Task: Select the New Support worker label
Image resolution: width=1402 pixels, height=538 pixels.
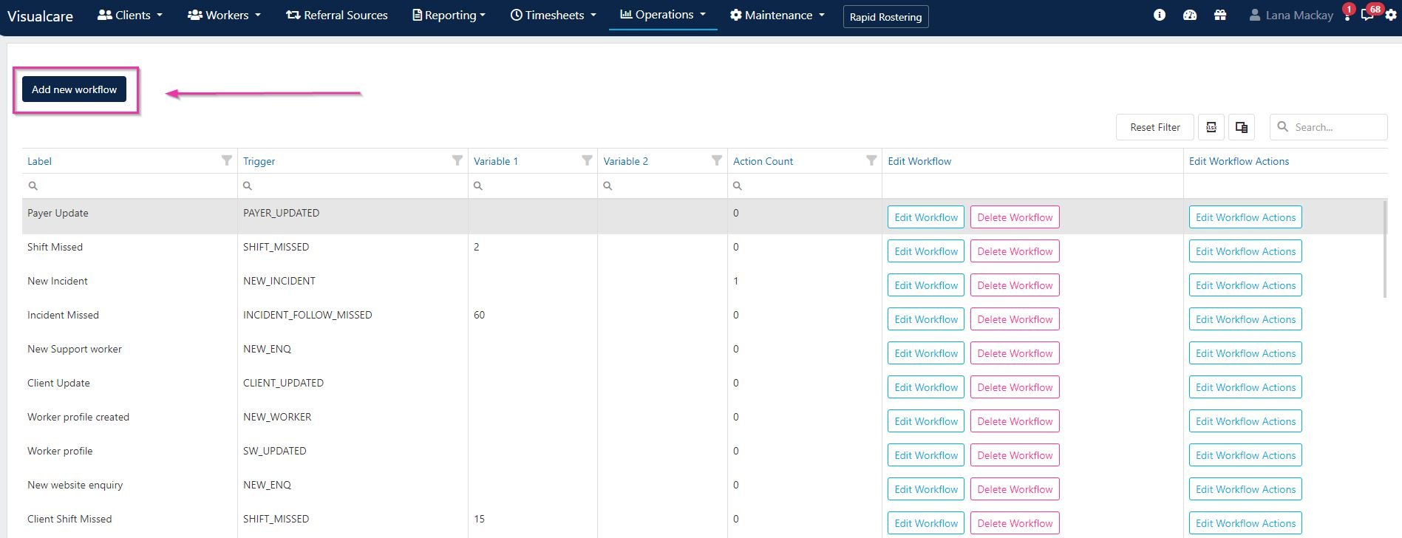Action: [x=75, y=349]
